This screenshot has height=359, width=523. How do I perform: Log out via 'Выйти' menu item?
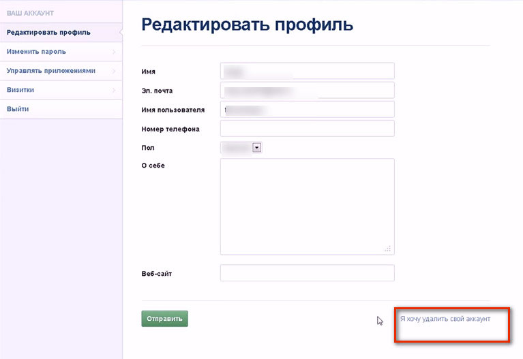(18, 109)
